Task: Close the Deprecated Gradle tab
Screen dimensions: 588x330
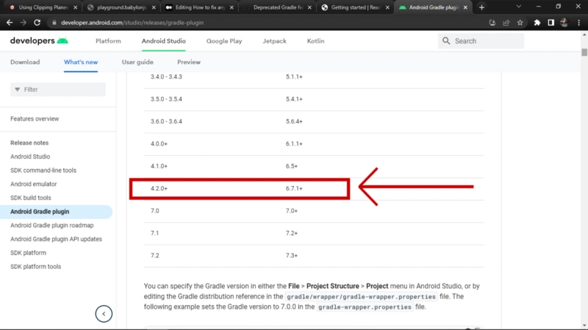Action: click(309, 7)
